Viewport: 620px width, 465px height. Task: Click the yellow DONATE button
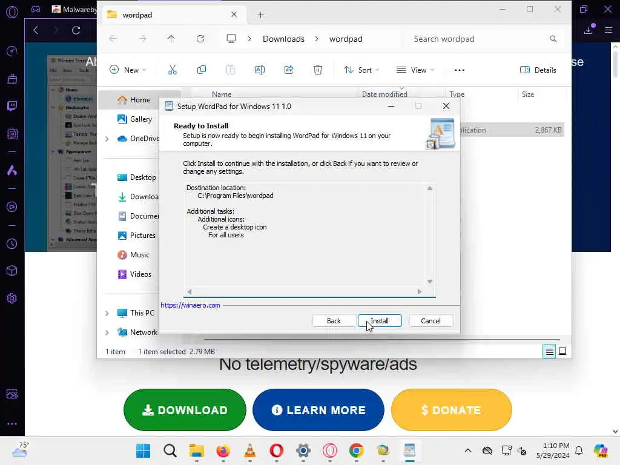pyautogui.click(x=452, y=410)
